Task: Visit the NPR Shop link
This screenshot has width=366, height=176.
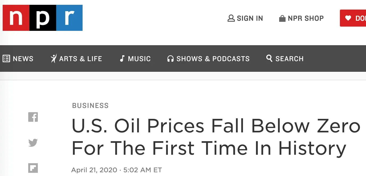Action: (306, 18)
